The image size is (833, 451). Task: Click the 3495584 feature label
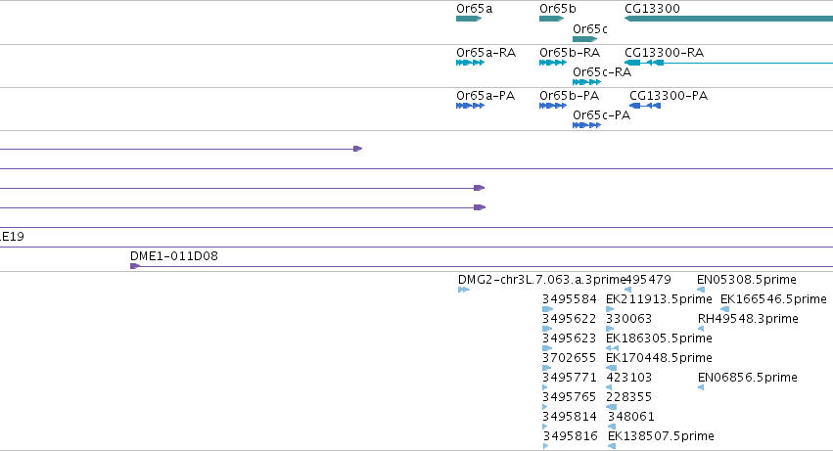click(x=570, y=299)
